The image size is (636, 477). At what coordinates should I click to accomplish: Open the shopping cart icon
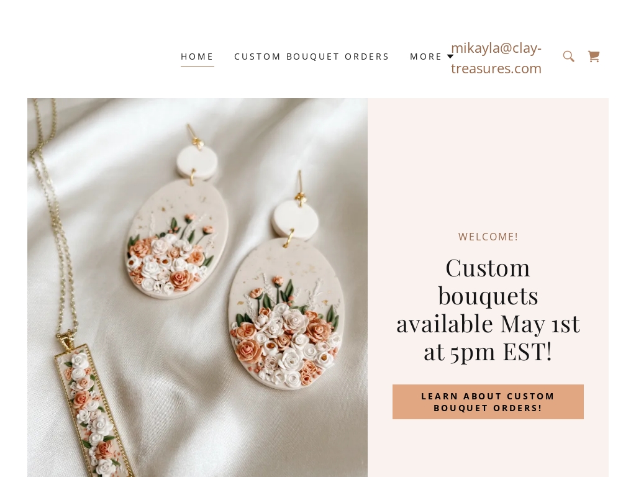594,57
